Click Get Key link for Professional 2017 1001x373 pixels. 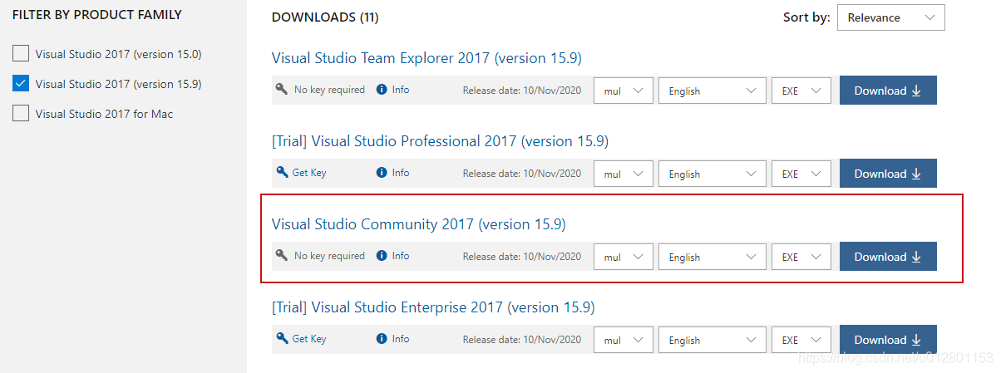coord(309,173)
